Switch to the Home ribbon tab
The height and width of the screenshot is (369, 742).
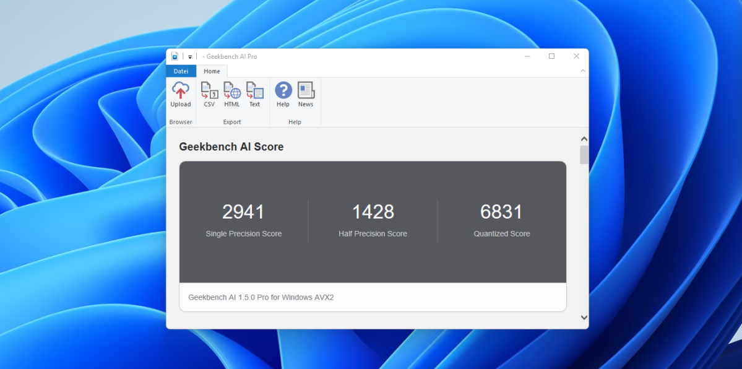coord(212,71)
